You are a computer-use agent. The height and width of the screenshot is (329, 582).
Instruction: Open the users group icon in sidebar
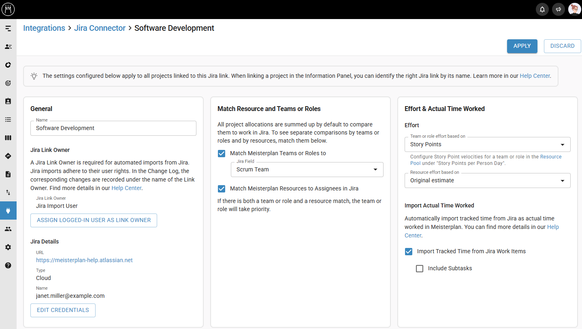[8, 229]
